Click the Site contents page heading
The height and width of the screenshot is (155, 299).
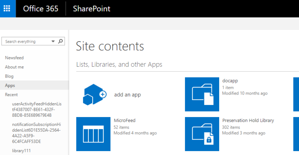tap(110, 46)
